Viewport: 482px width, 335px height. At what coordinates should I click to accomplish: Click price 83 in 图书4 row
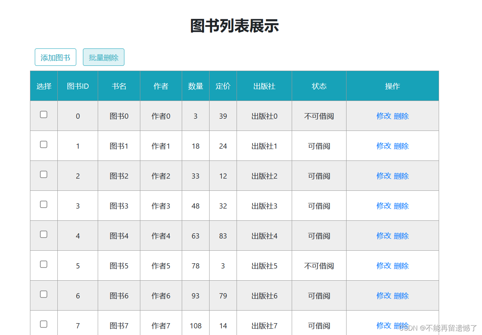[223, 236]
